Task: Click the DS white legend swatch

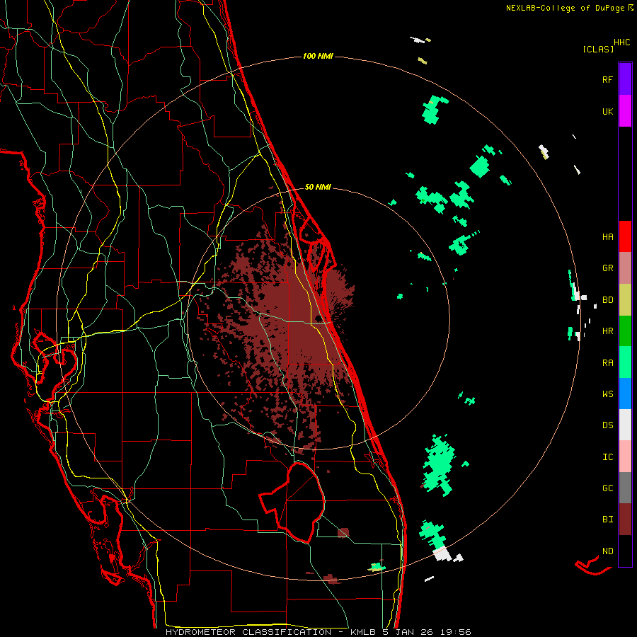Action: [625, 425]
